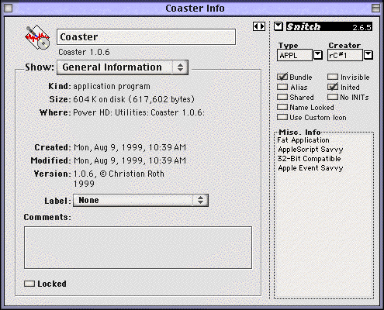
Task: Click the Type field APPL
Action: (295, 55)
